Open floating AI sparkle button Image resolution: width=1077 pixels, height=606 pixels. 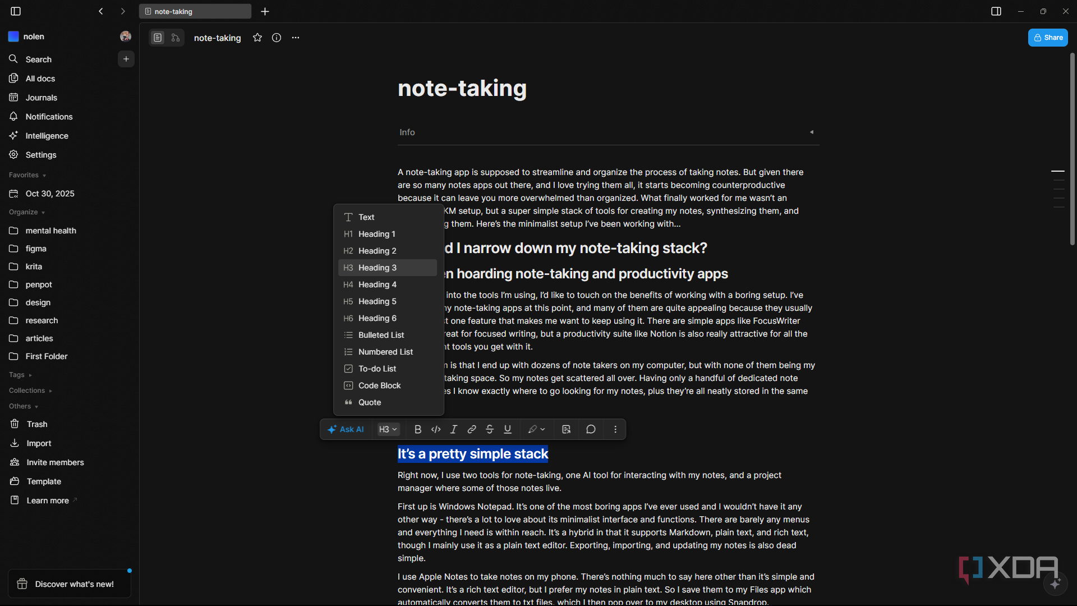tap(1055, 584)
